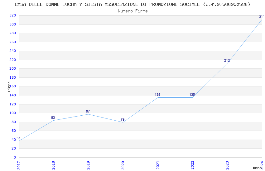Image resolution: width=265 pixels, height=171 pixels.
Task: Click the x-axis year label 2019
Action: click(88, 165)
